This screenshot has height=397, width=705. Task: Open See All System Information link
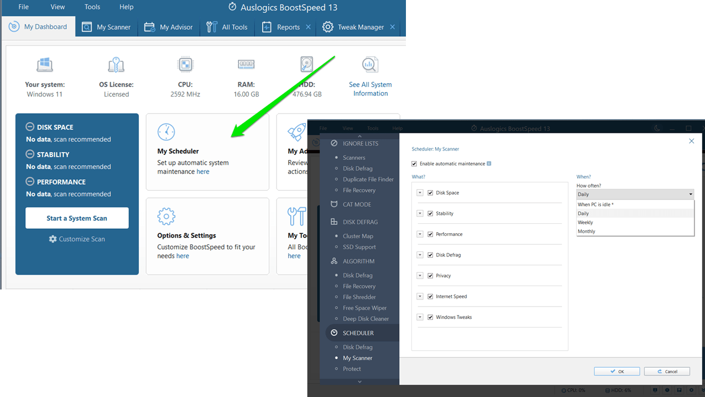[370, 89]
